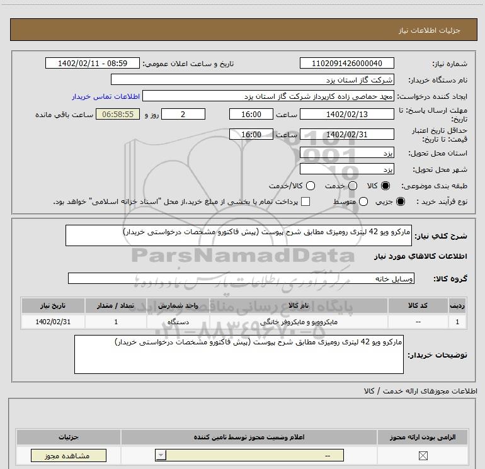Click the شرح کلی نیاز description box
Image resolution: width=485 pixels, height=469 pixels.
tap(239, 235)
